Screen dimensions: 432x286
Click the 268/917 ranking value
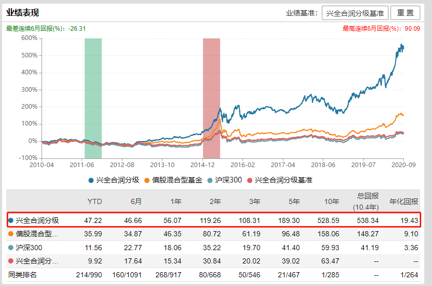pos(169,275)
